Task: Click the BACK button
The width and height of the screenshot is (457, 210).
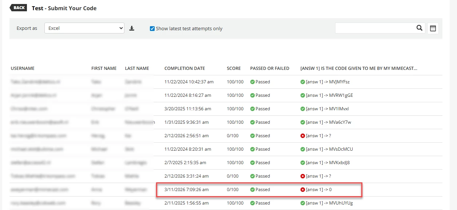Action: [19, 7]
